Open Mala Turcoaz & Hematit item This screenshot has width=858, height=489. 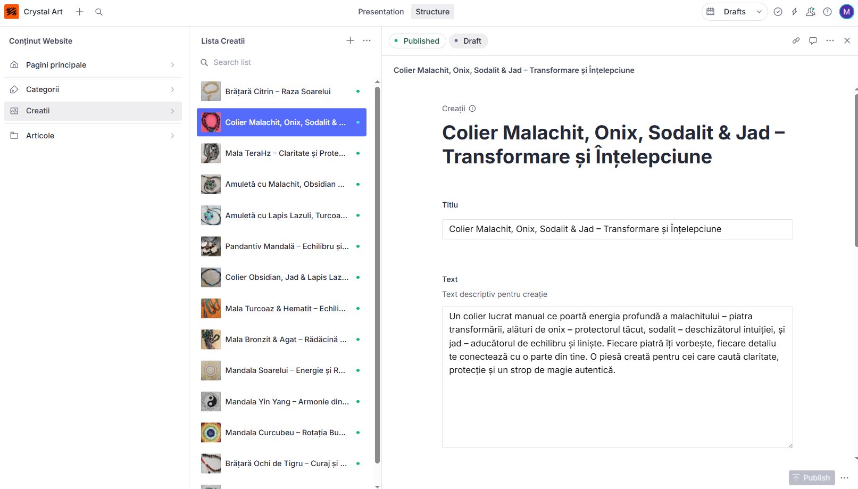point(281,309)
